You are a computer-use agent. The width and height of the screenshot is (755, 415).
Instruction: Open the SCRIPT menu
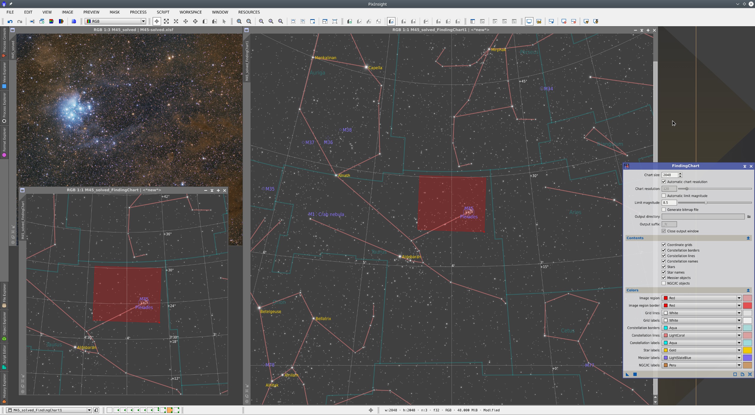point(163,12)
